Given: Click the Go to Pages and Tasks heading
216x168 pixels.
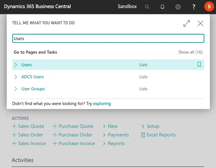Looking at the screenshot, I should 35,52.
